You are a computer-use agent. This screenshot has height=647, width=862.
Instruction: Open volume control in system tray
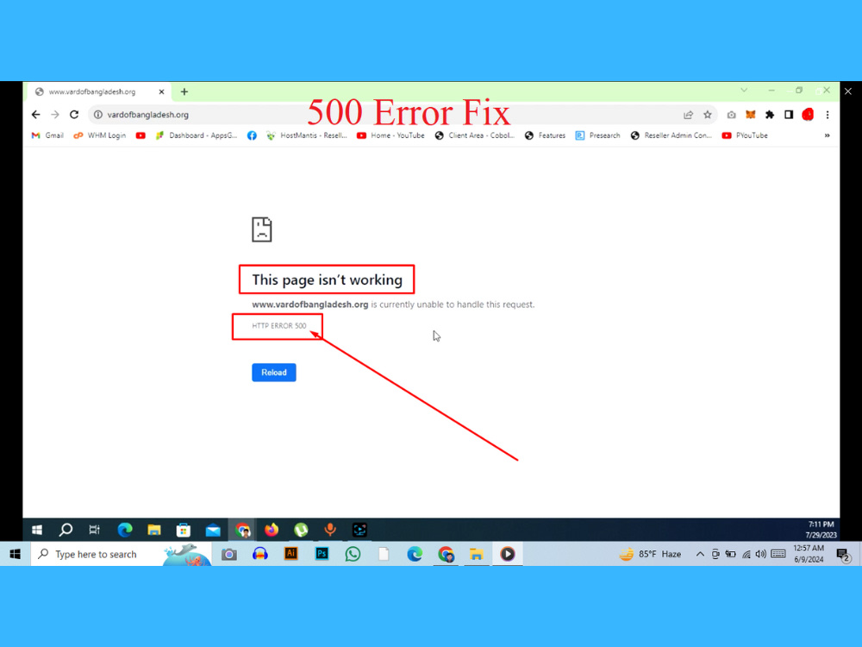click(x=761, y=554)
